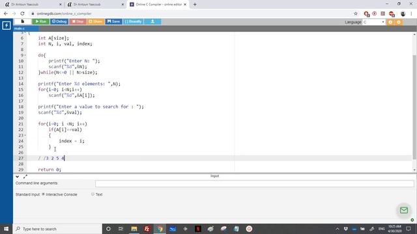
Task: Create a new file with the file icon
Action: pyautogui.click(x=23, y=21)
